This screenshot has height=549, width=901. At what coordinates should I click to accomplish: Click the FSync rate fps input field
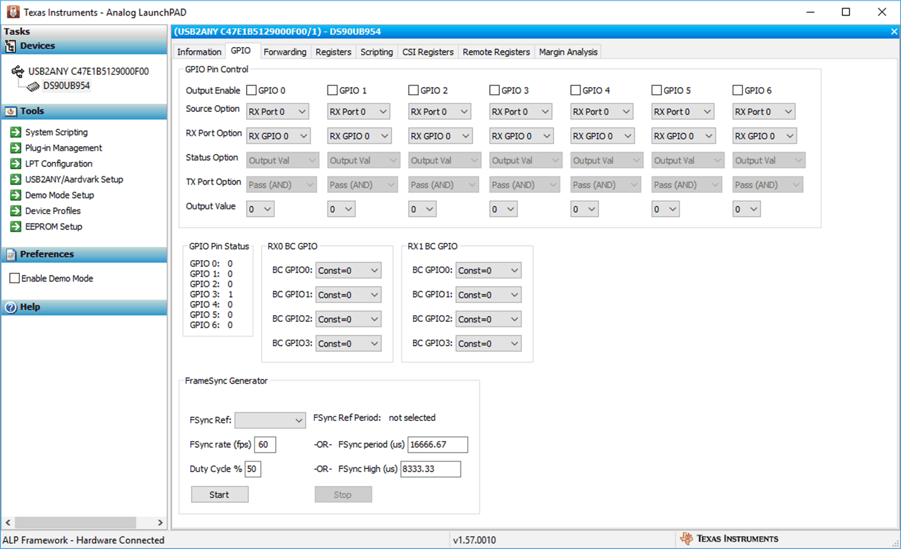tap(265, 445)
